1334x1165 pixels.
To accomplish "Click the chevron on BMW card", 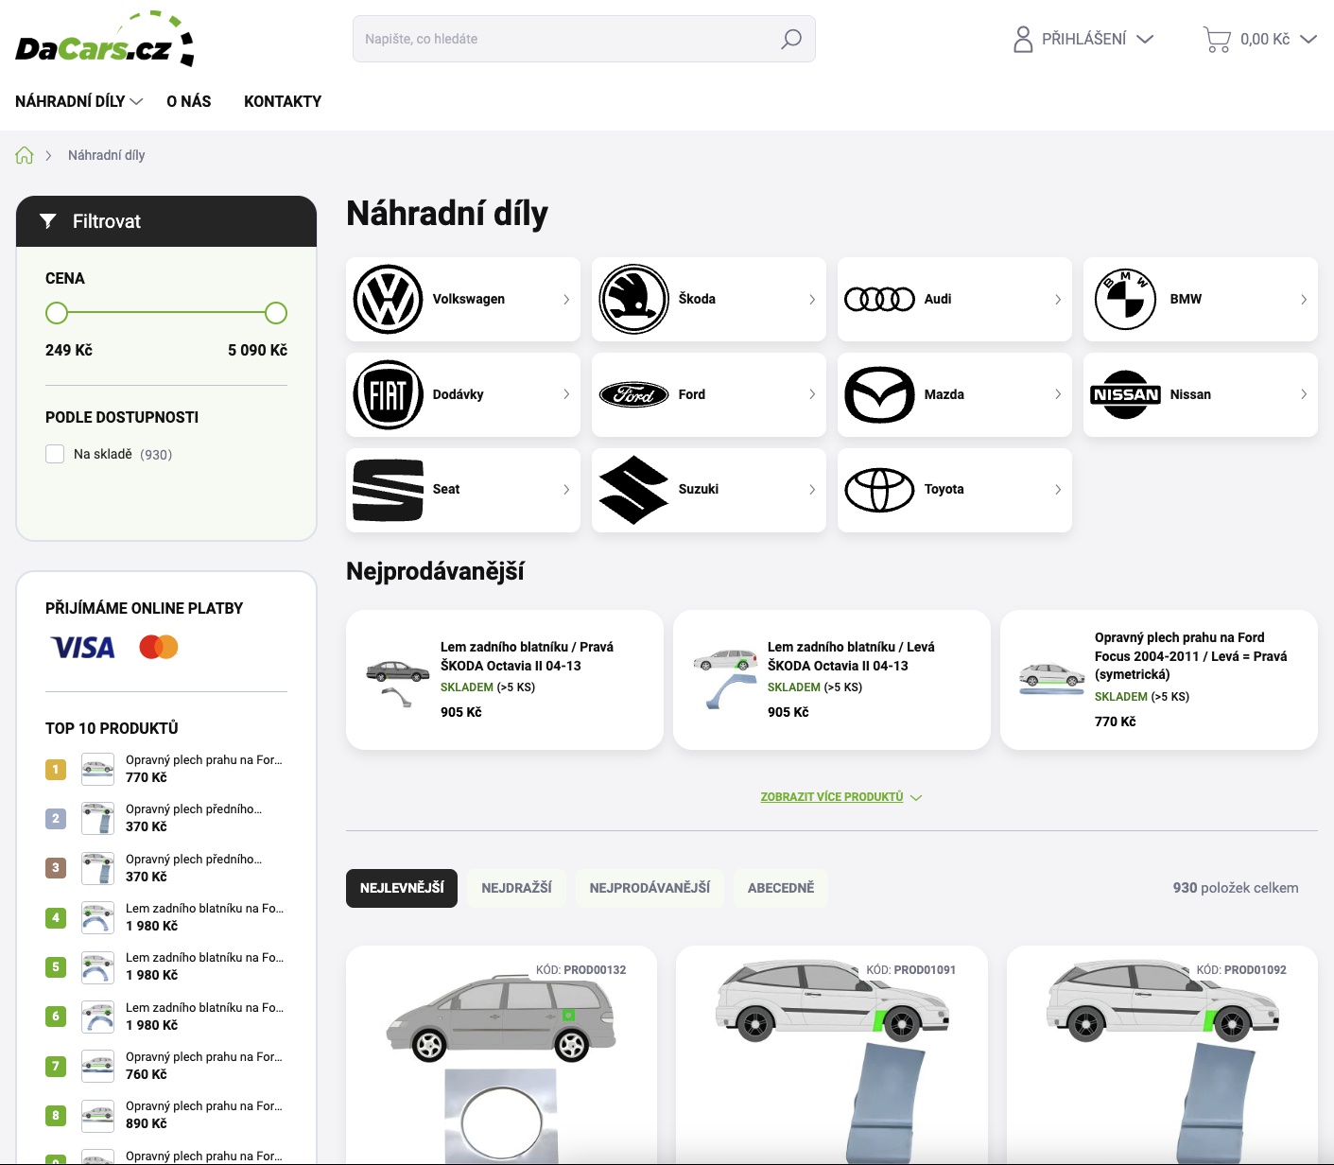I will (x=1304, y=299).
